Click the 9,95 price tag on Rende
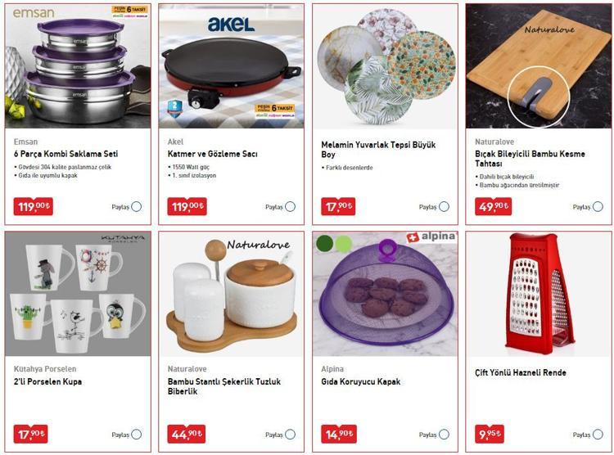 click(490, 434)
